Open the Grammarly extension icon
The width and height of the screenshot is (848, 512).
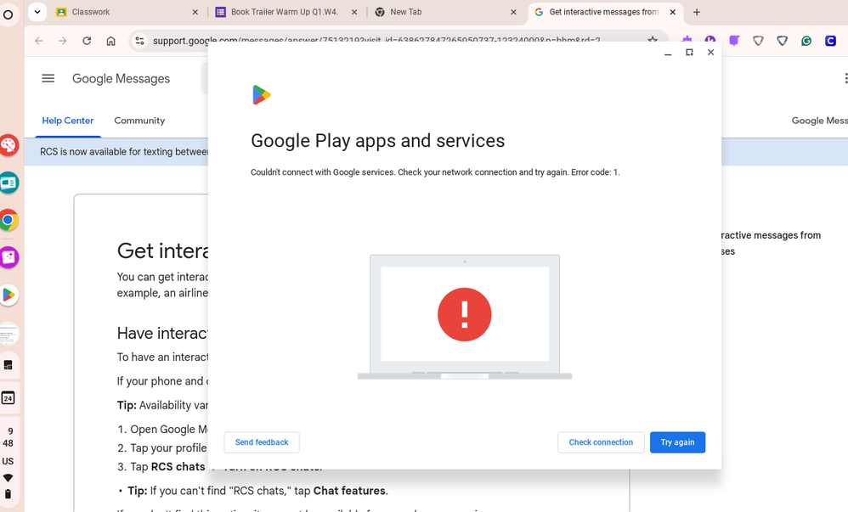[x=806, y=41]
